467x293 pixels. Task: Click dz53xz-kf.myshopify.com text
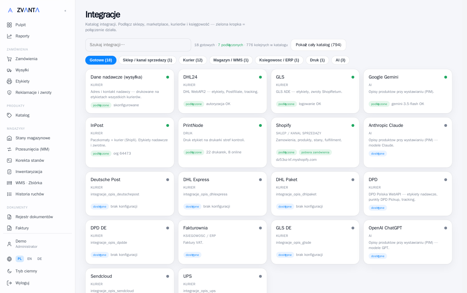296,160
